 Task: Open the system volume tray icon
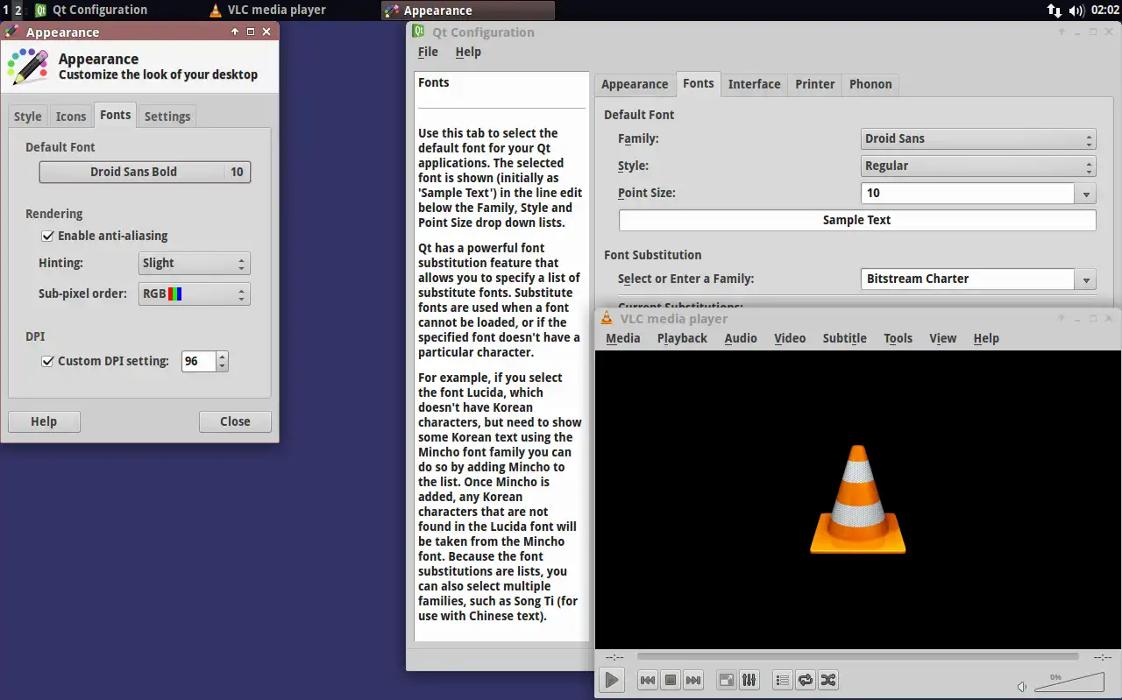tap(1077, 11)
